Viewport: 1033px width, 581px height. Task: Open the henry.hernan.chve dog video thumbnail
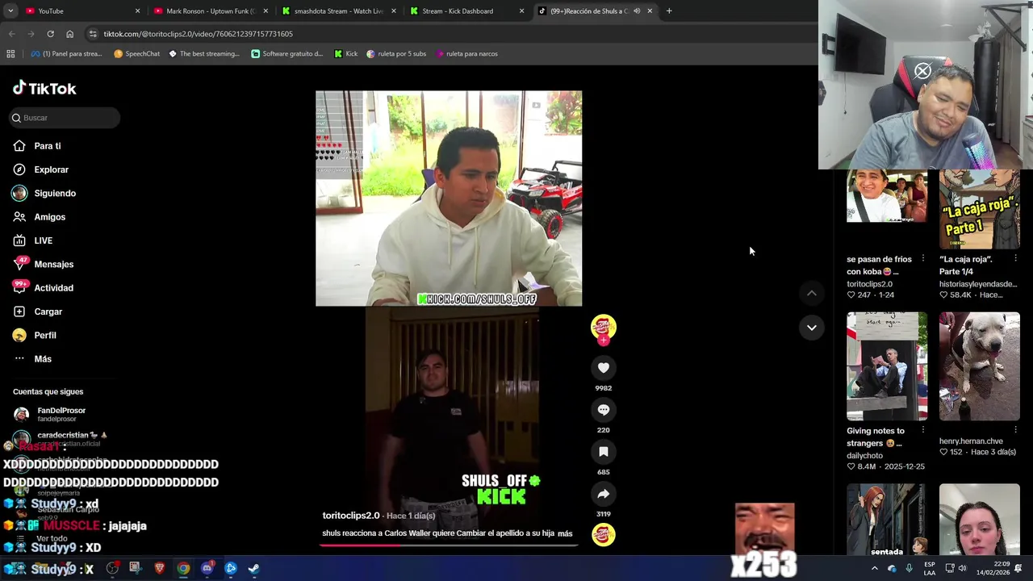979,366
